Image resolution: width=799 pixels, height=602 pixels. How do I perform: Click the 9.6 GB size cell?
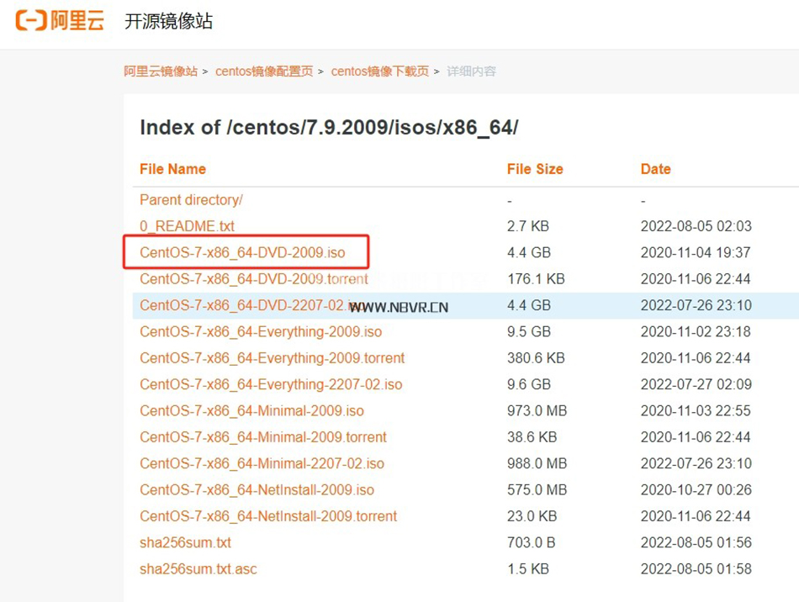(529, 384)
